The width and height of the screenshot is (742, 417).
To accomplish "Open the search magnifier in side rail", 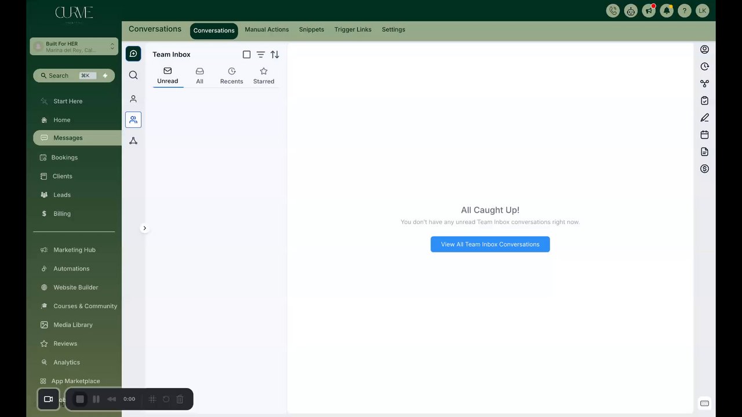I will pos(133,75).
